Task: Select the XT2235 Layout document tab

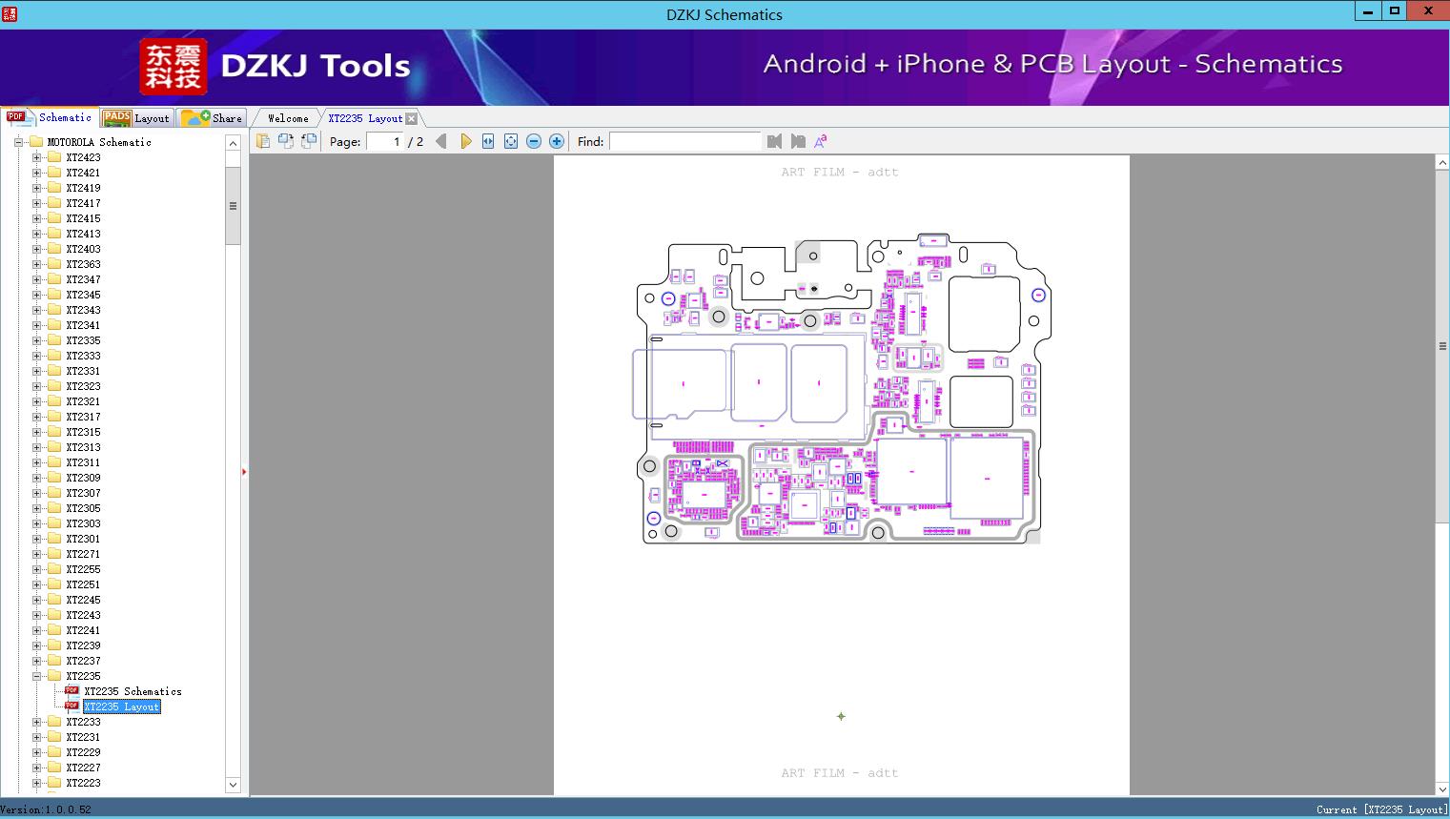Action: 365,118
